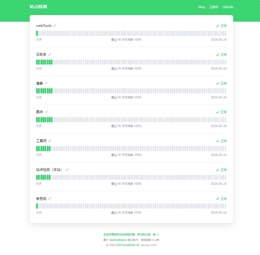Open the link icon next to 图床

click(46, 112)
